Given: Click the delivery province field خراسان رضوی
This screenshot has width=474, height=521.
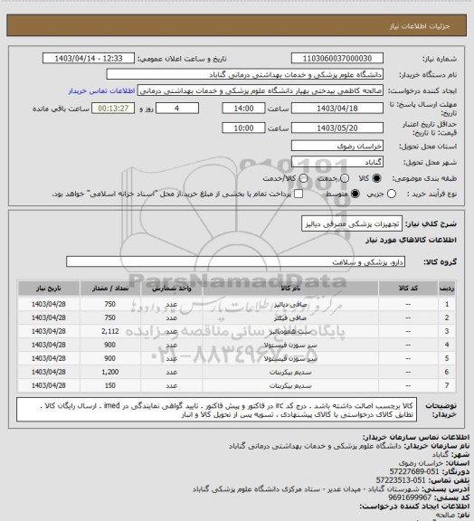Looking at the screenshot, I should point(337,146).
